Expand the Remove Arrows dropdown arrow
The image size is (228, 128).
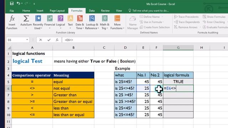tap(200, 27)
